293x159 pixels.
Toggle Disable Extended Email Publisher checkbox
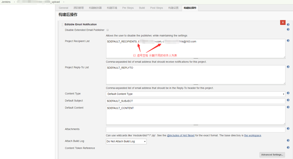point(107,30)
